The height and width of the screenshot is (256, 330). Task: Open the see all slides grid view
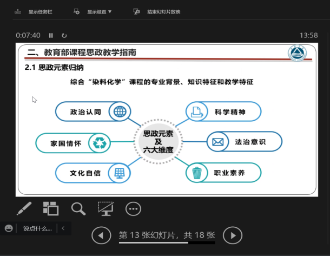(x=51, y=208)
